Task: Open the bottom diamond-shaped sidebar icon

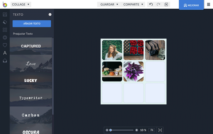Action: (x=5, y=60)
